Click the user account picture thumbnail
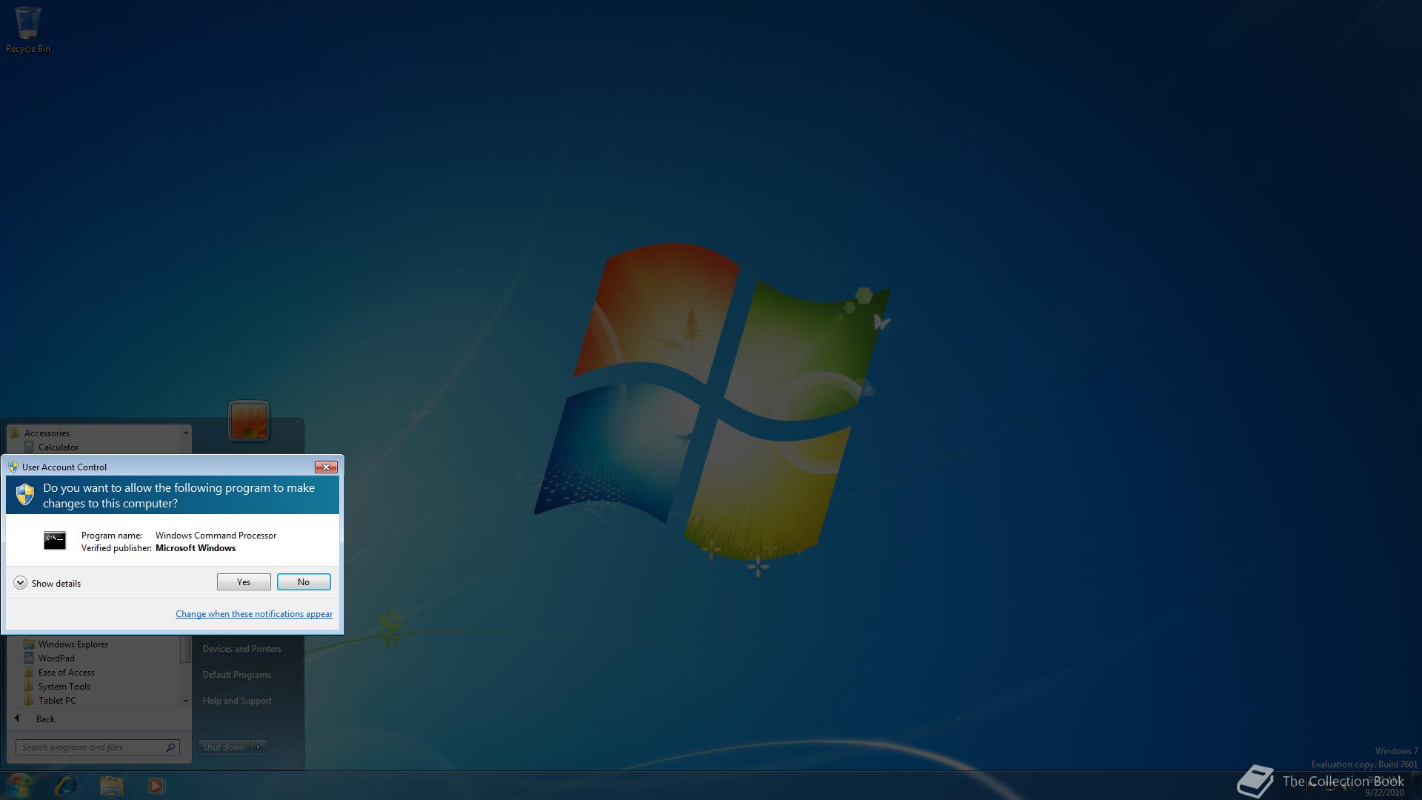This screenshot has width=1422, height=800. 249,421
